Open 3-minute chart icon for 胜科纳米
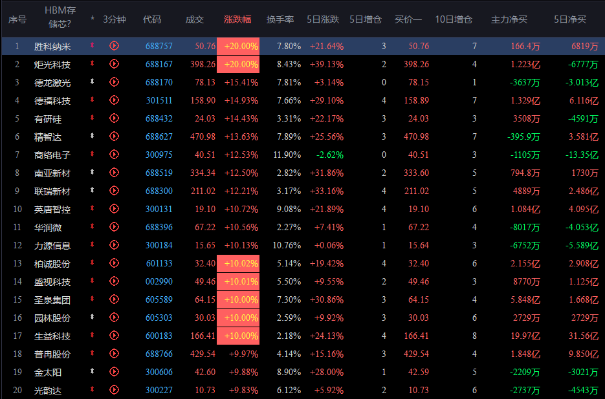The height and width of the screenshot is (399, 605). [115, 46]
